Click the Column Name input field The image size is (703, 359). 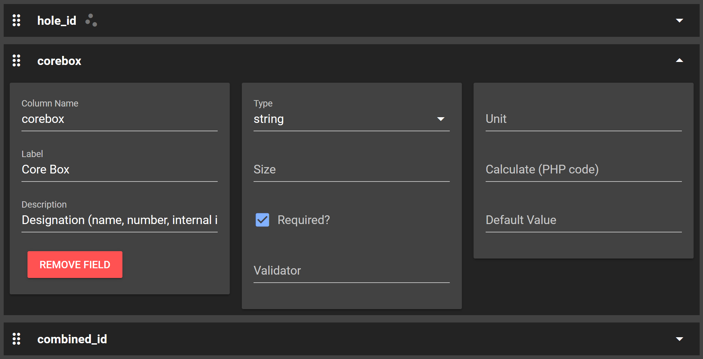[119, 119]
